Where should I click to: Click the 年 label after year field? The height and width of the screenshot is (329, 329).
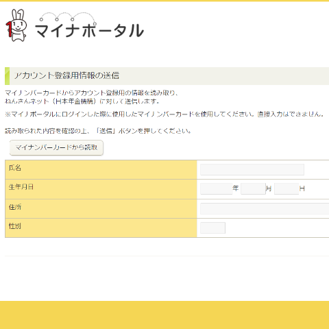236,188
